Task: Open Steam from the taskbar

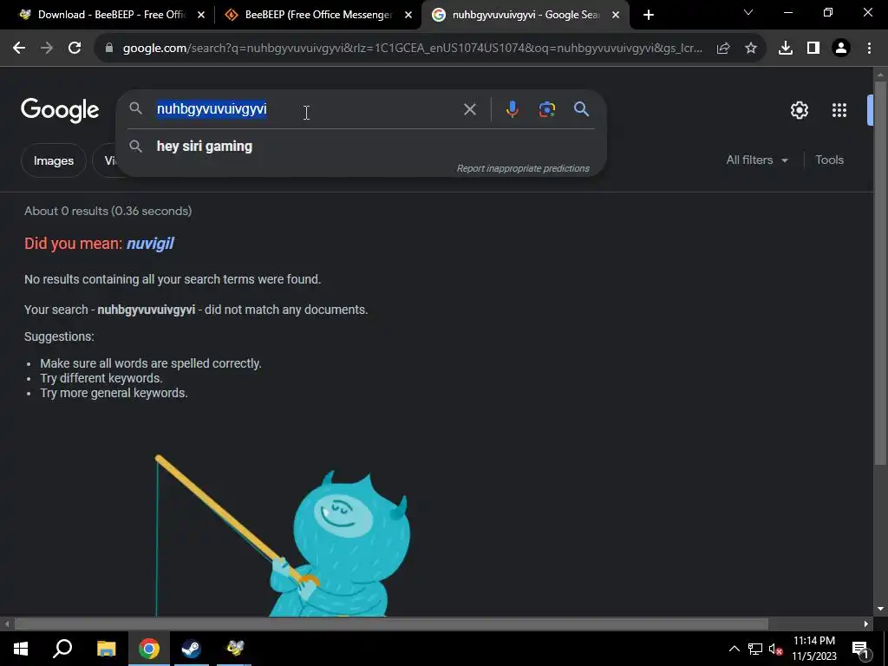Action: pyautogui.click(x=192, y=649)
